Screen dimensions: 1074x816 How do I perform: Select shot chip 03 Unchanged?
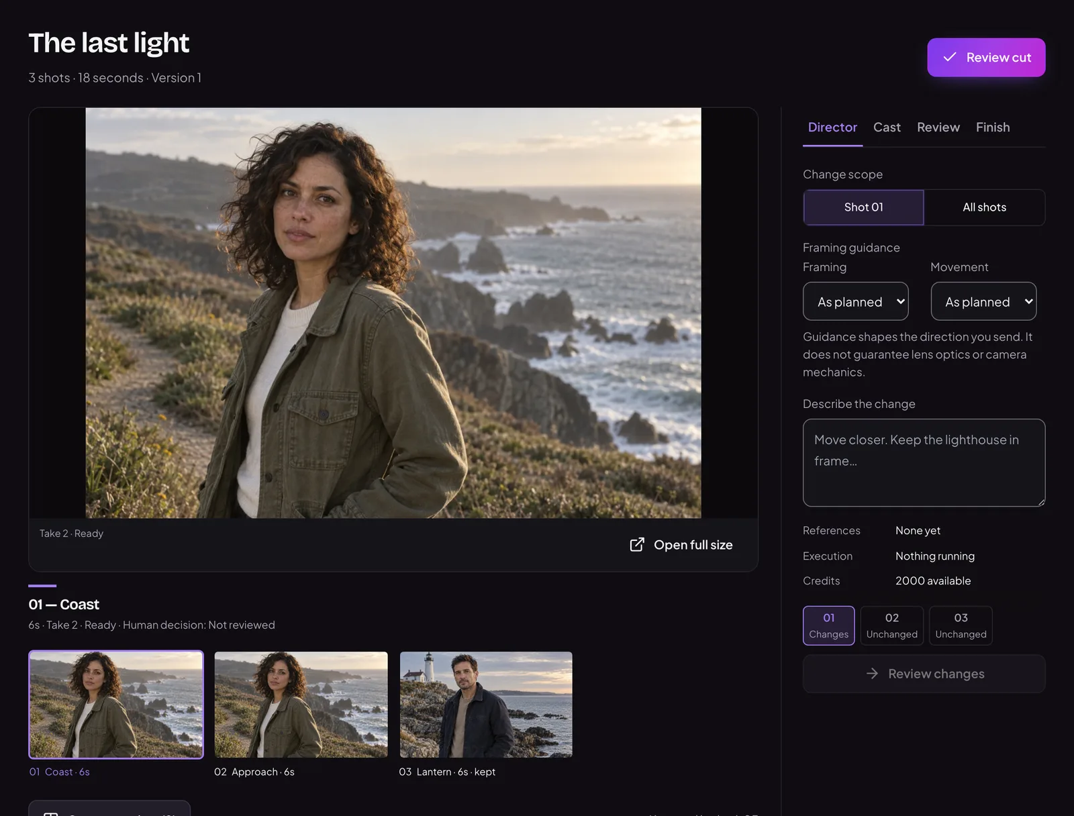(961, 625)
